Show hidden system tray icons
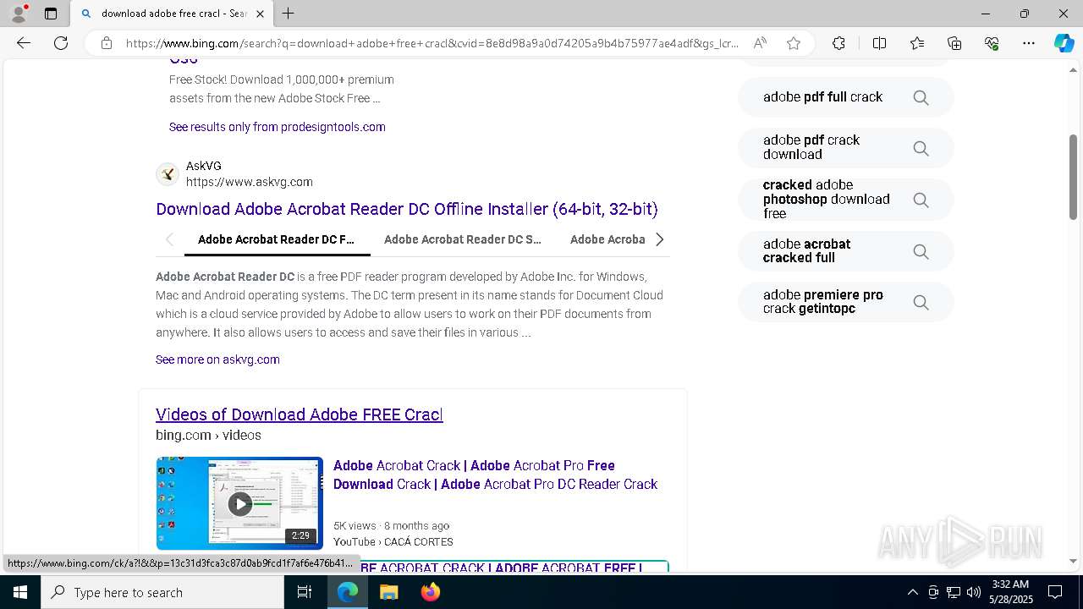The height and width of the screenshot is (609, 1083). tap(912, 592)
